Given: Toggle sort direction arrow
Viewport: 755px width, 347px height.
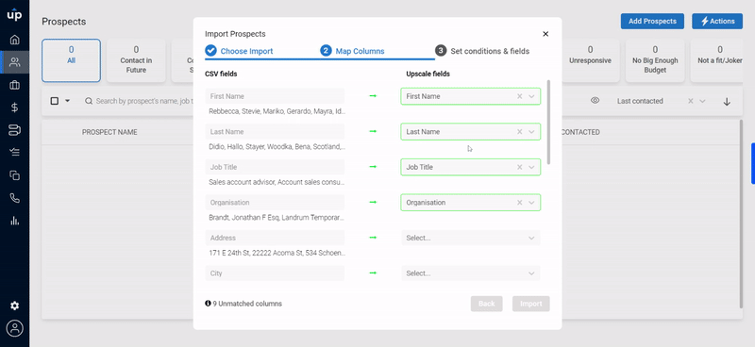Looking at the screenshot, I should (727, 102).
